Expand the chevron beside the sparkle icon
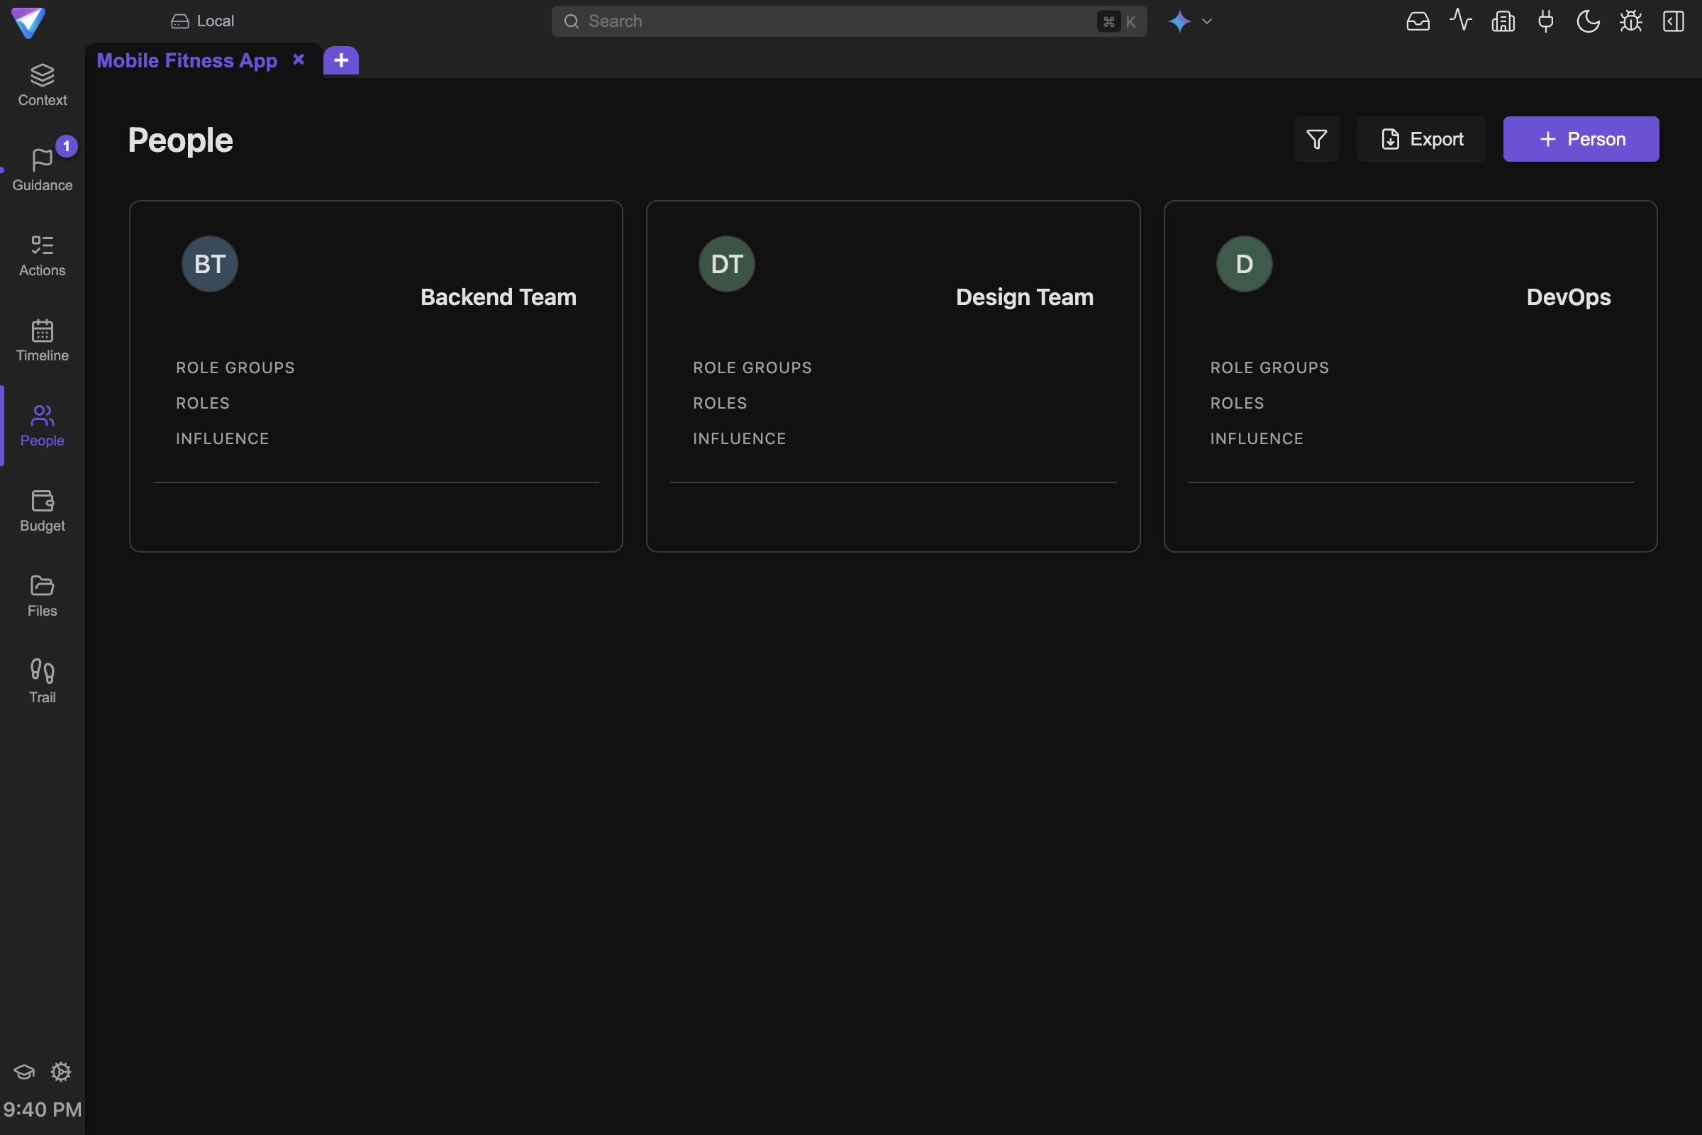Screen dimensions: 1702x1135 coord(1207,21)
